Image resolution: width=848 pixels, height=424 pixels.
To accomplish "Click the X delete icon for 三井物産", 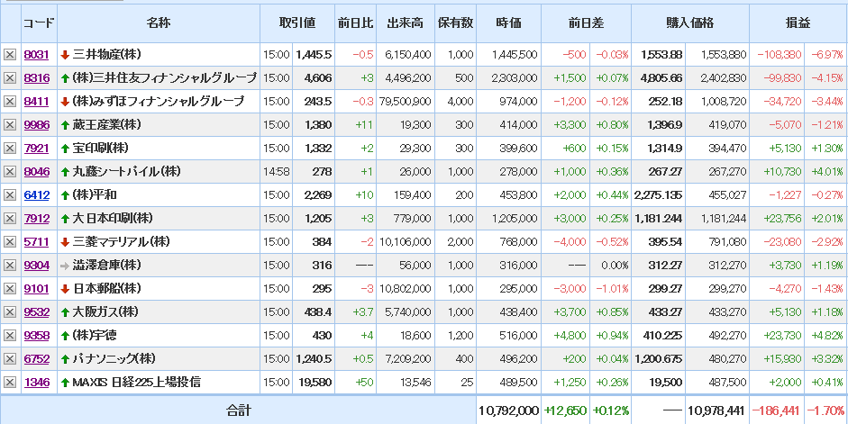I will (x=10, y=55).
